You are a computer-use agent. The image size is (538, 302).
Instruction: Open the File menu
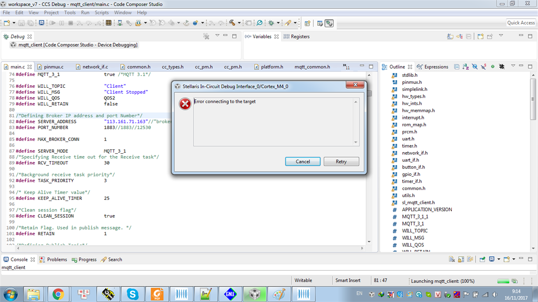click(x=7, y=13)
